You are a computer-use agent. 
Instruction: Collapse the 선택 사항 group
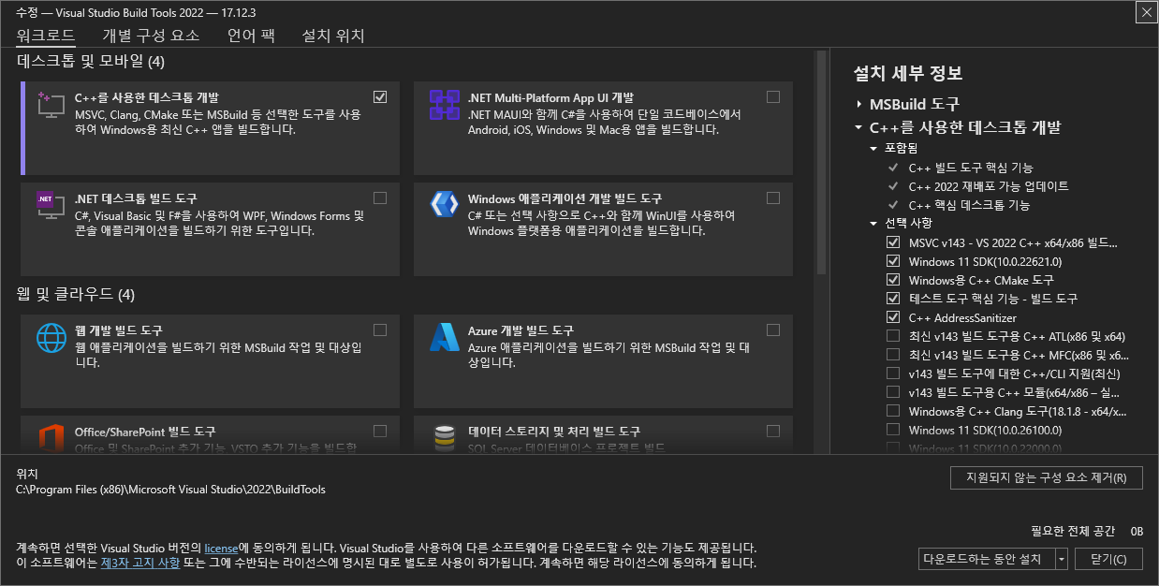tap(873, 224)
